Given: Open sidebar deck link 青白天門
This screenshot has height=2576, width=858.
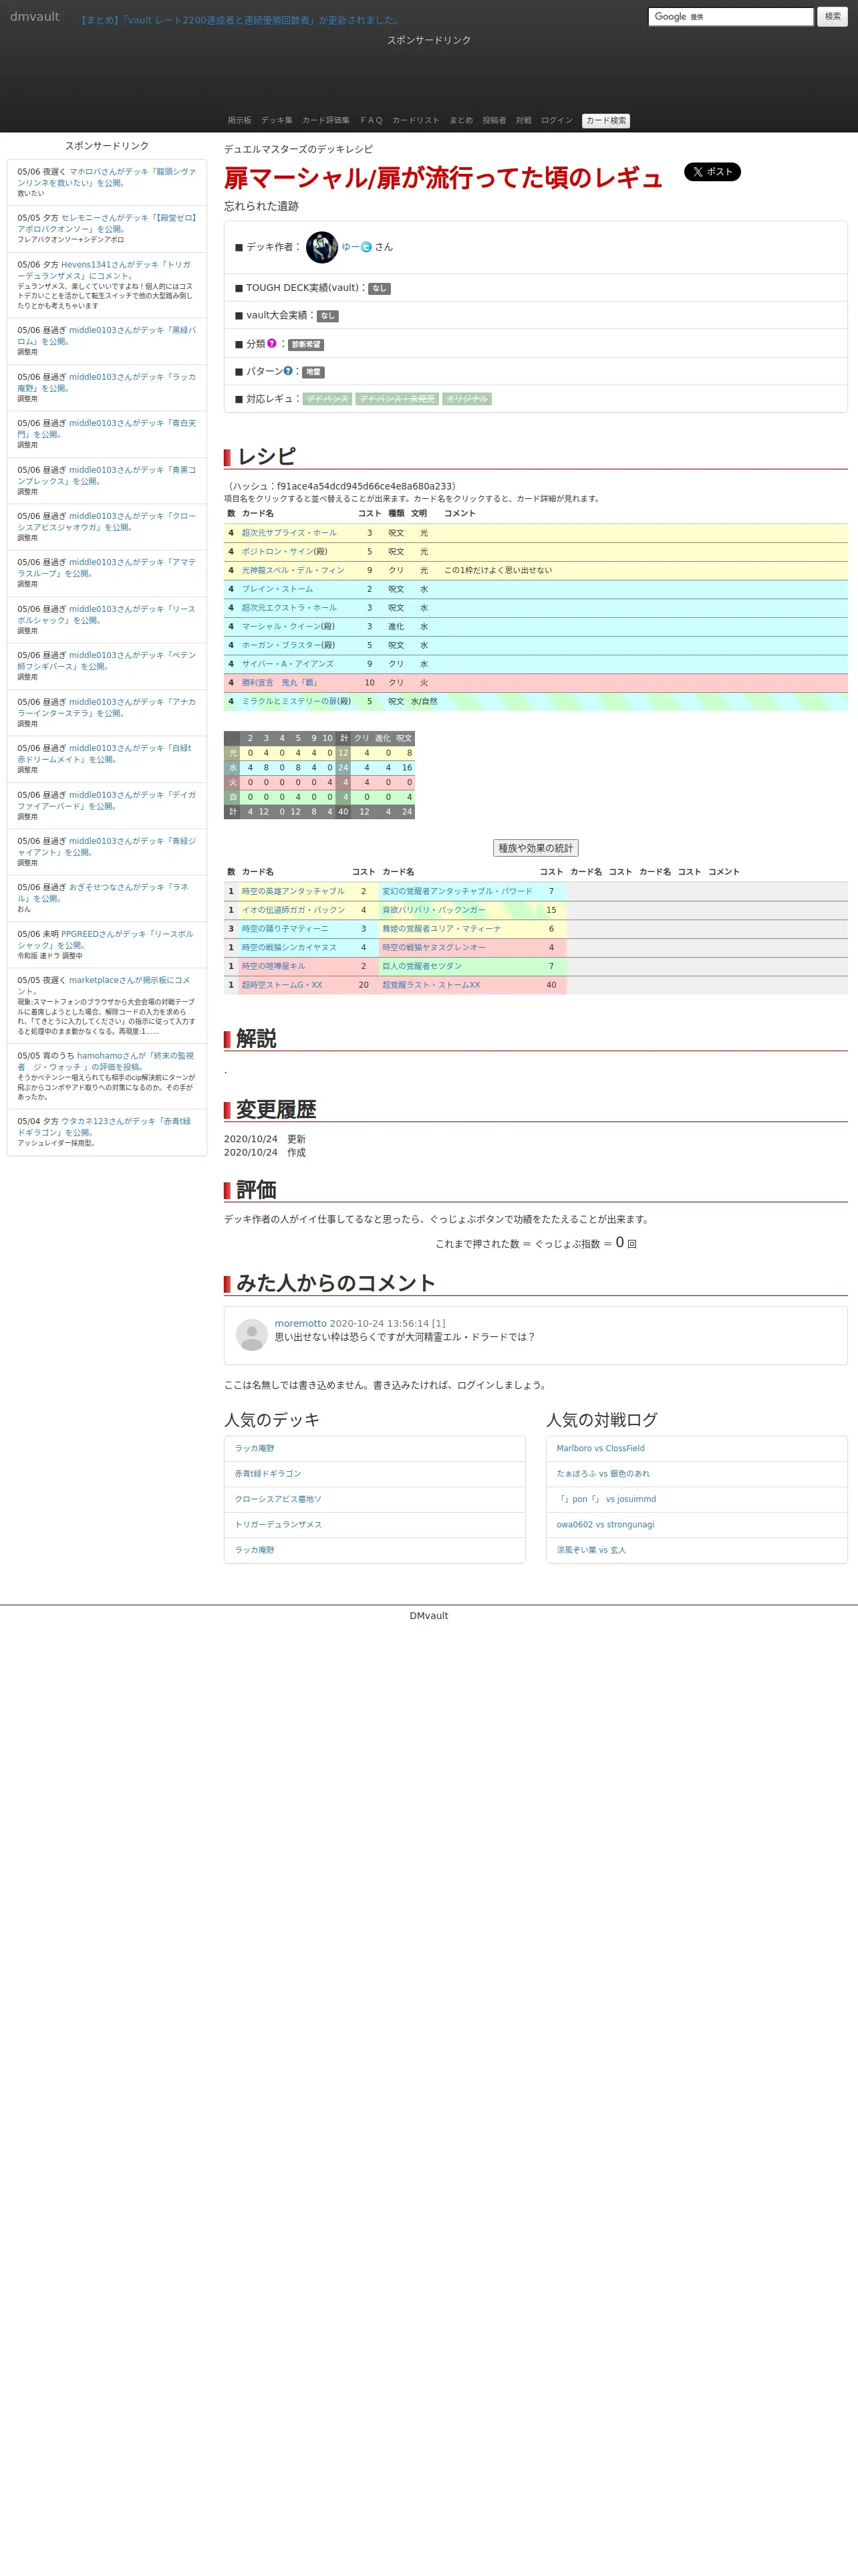Looking at the screenshot, I should 106,428.
